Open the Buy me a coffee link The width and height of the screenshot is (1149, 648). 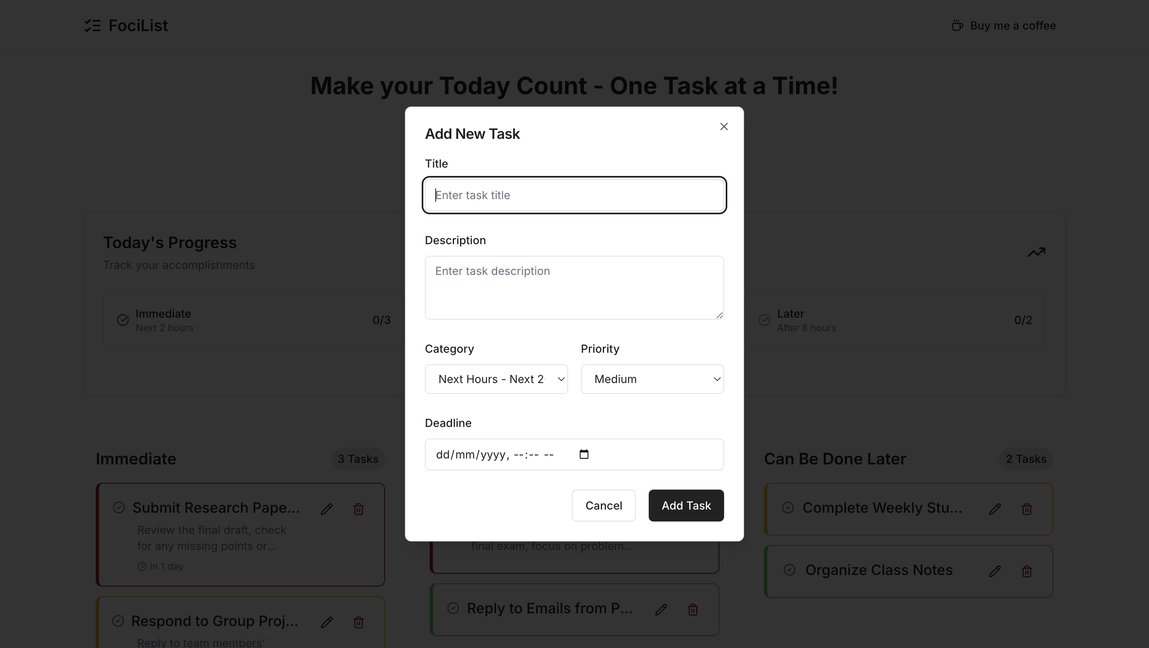click(x=1004, y=26)
